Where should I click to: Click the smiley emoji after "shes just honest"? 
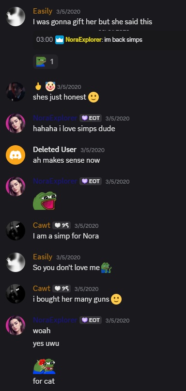pos(93,97)
